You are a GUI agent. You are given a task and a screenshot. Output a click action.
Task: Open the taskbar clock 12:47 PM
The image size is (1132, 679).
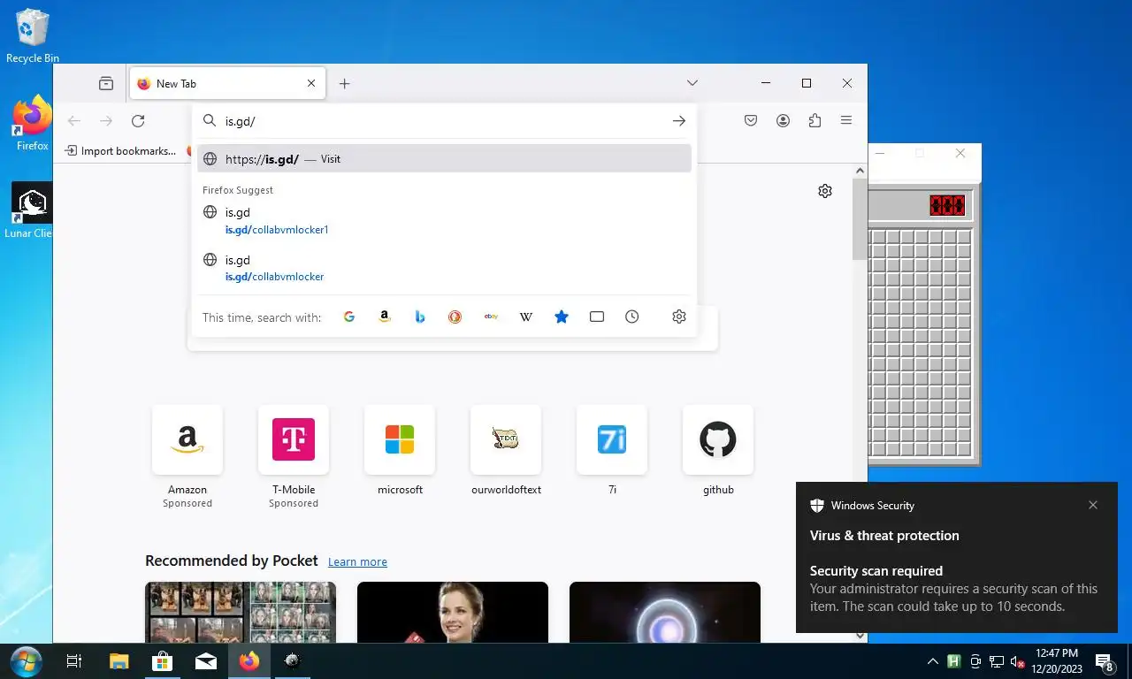point(1057,661)
